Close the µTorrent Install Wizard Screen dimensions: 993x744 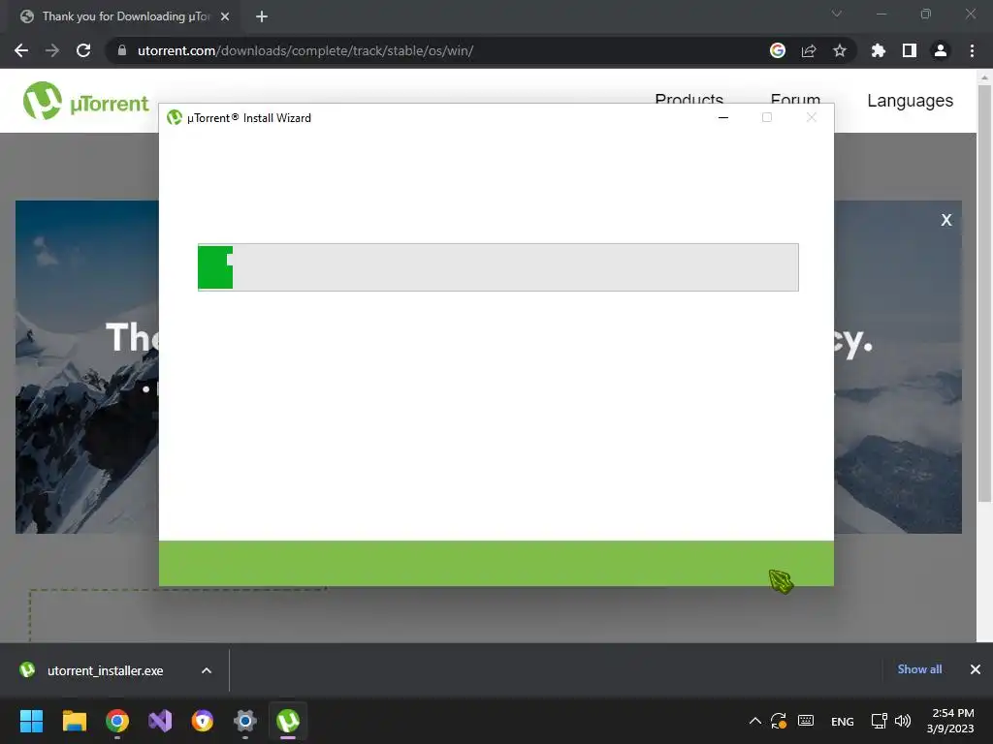812,117
